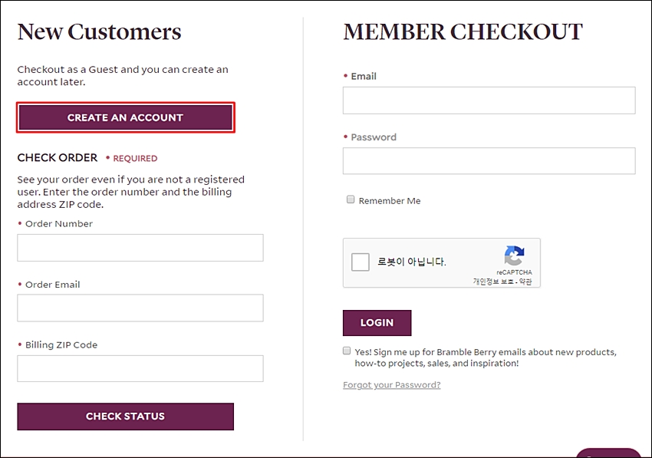This screenshot has width=652, height=458.
Task: Enable the Remember Me checkbox
Action: (351, 199)
